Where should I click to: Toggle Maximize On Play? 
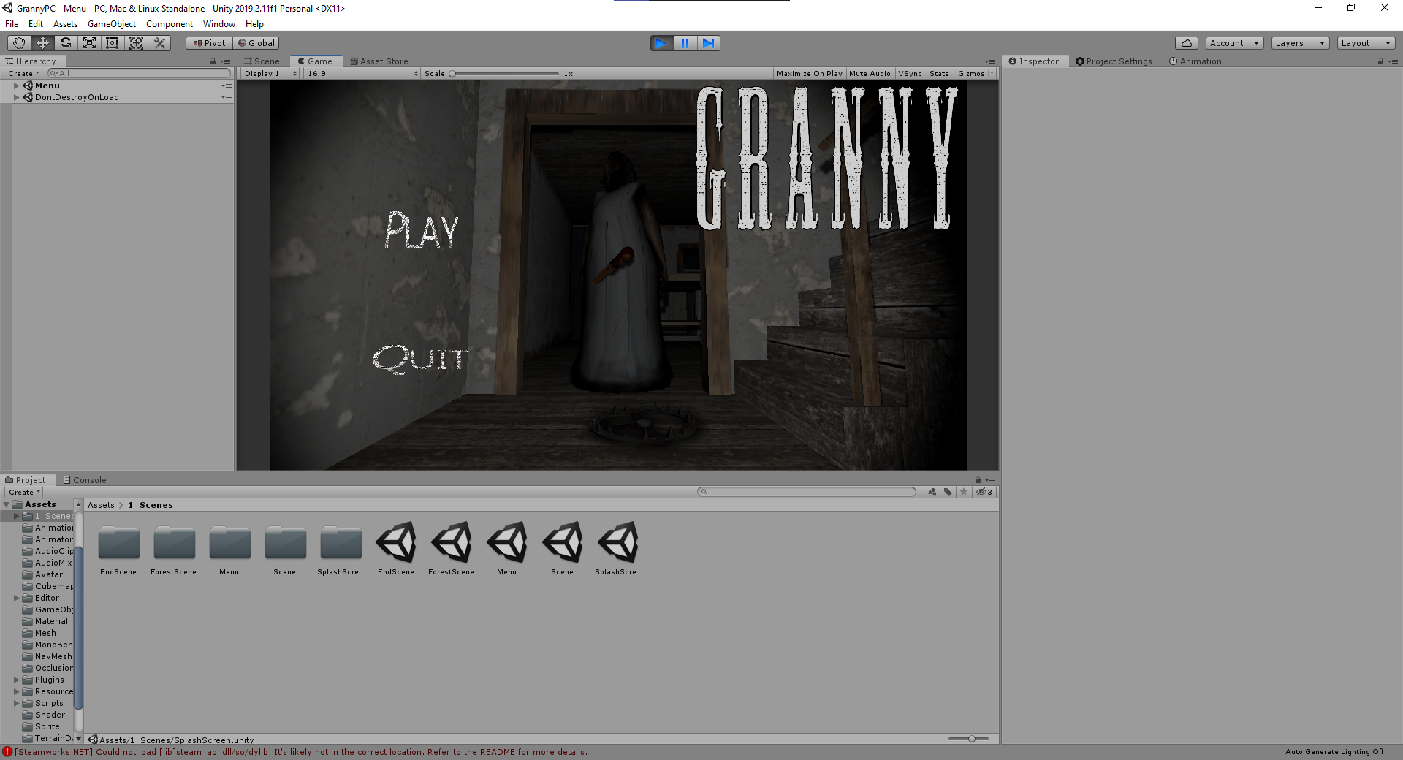(809, 74)
